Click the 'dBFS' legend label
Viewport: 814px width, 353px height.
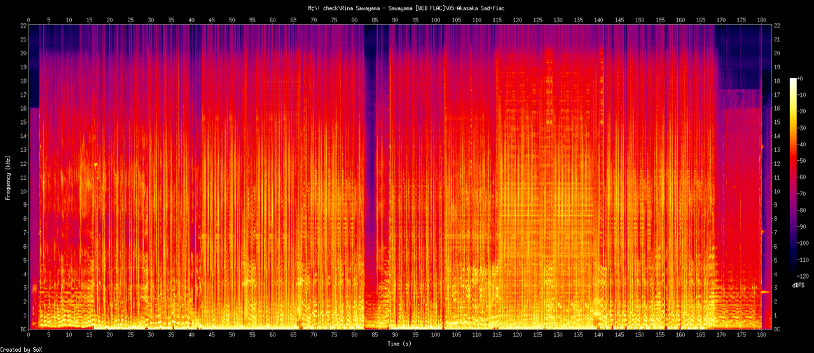click(799, 285)
